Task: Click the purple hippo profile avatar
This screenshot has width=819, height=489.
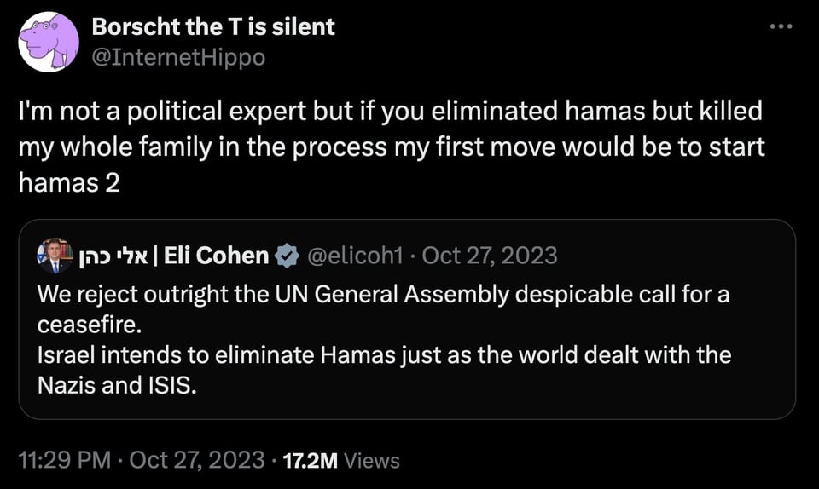Action: click(x=49, y=42)
